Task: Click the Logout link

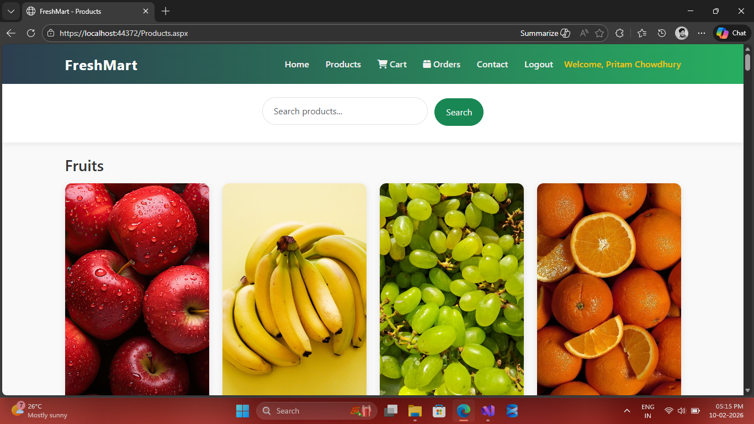Action: 538,65
